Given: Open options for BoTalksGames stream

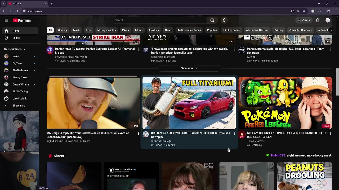Looking at the screenshot, I should click(330, 133).
